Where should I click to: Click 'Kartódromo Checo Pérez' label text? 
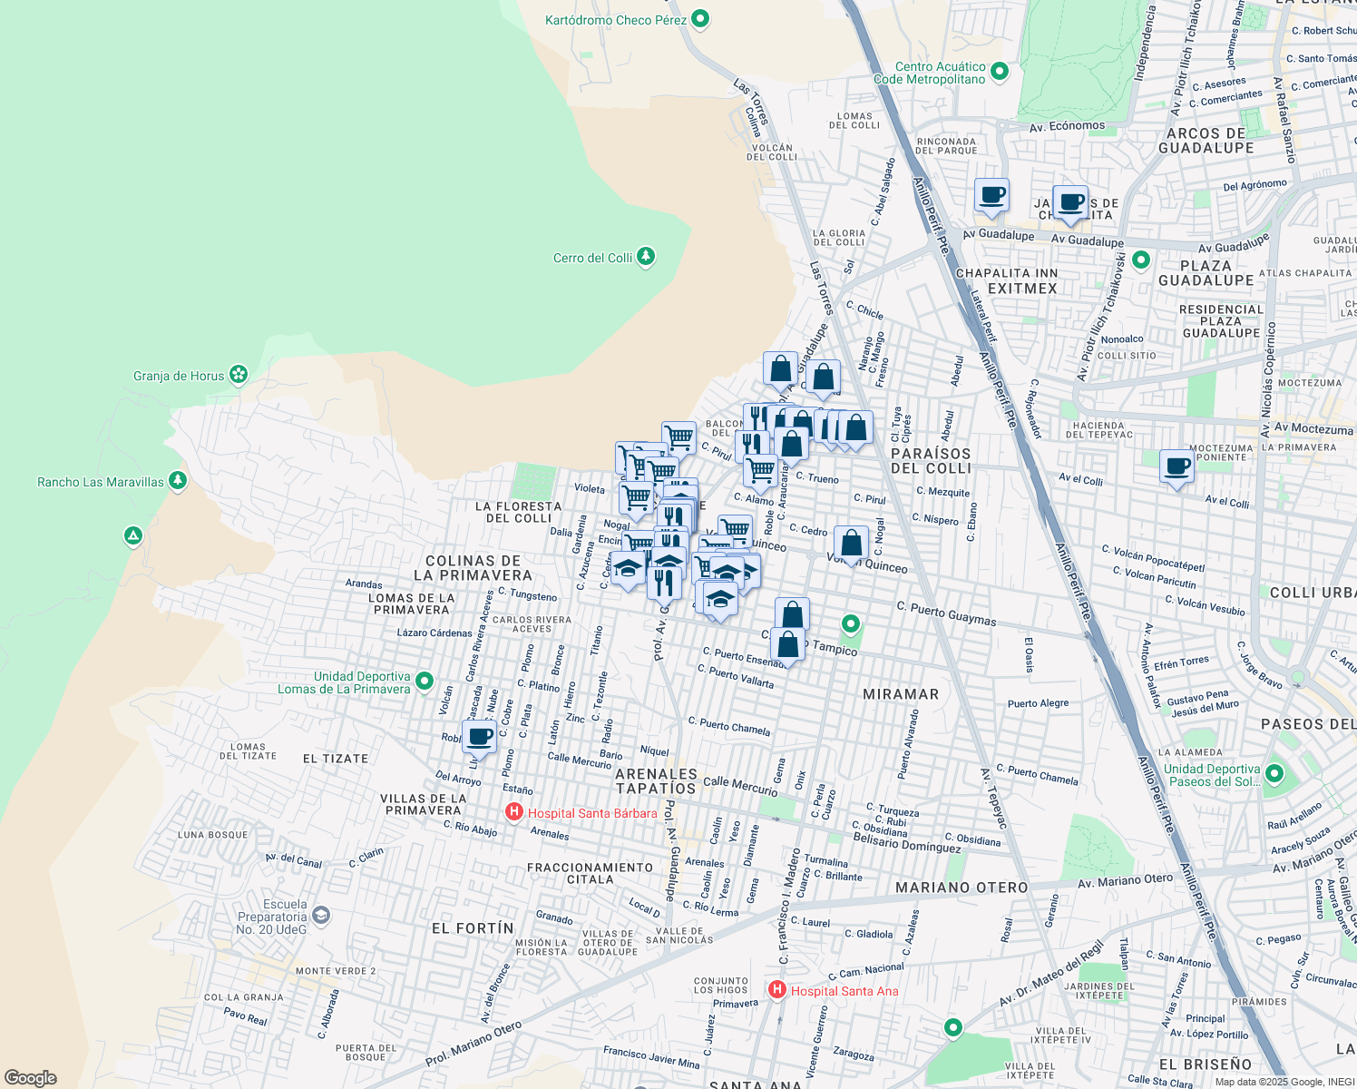tap(616, 20)
